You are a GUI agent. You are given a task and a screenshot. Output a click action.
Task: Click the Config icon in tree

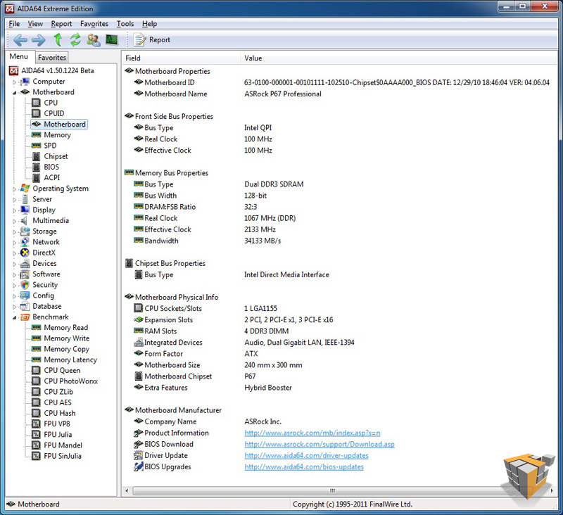[x=25, y=295]
